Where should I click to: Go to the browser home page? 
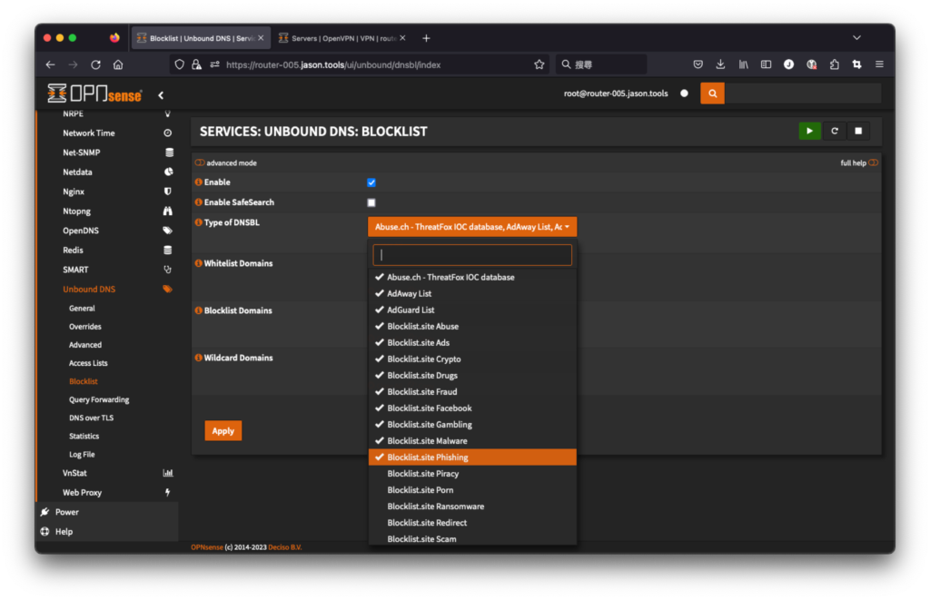(118, 64)
